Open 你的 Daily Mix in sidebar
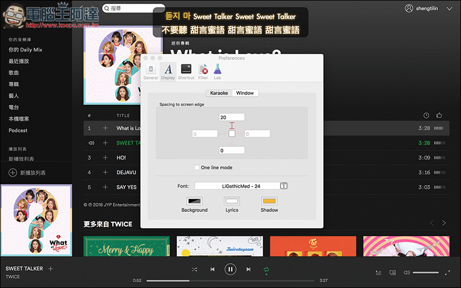The height and width of the screenshot is (288, 461). coord(25,50)
